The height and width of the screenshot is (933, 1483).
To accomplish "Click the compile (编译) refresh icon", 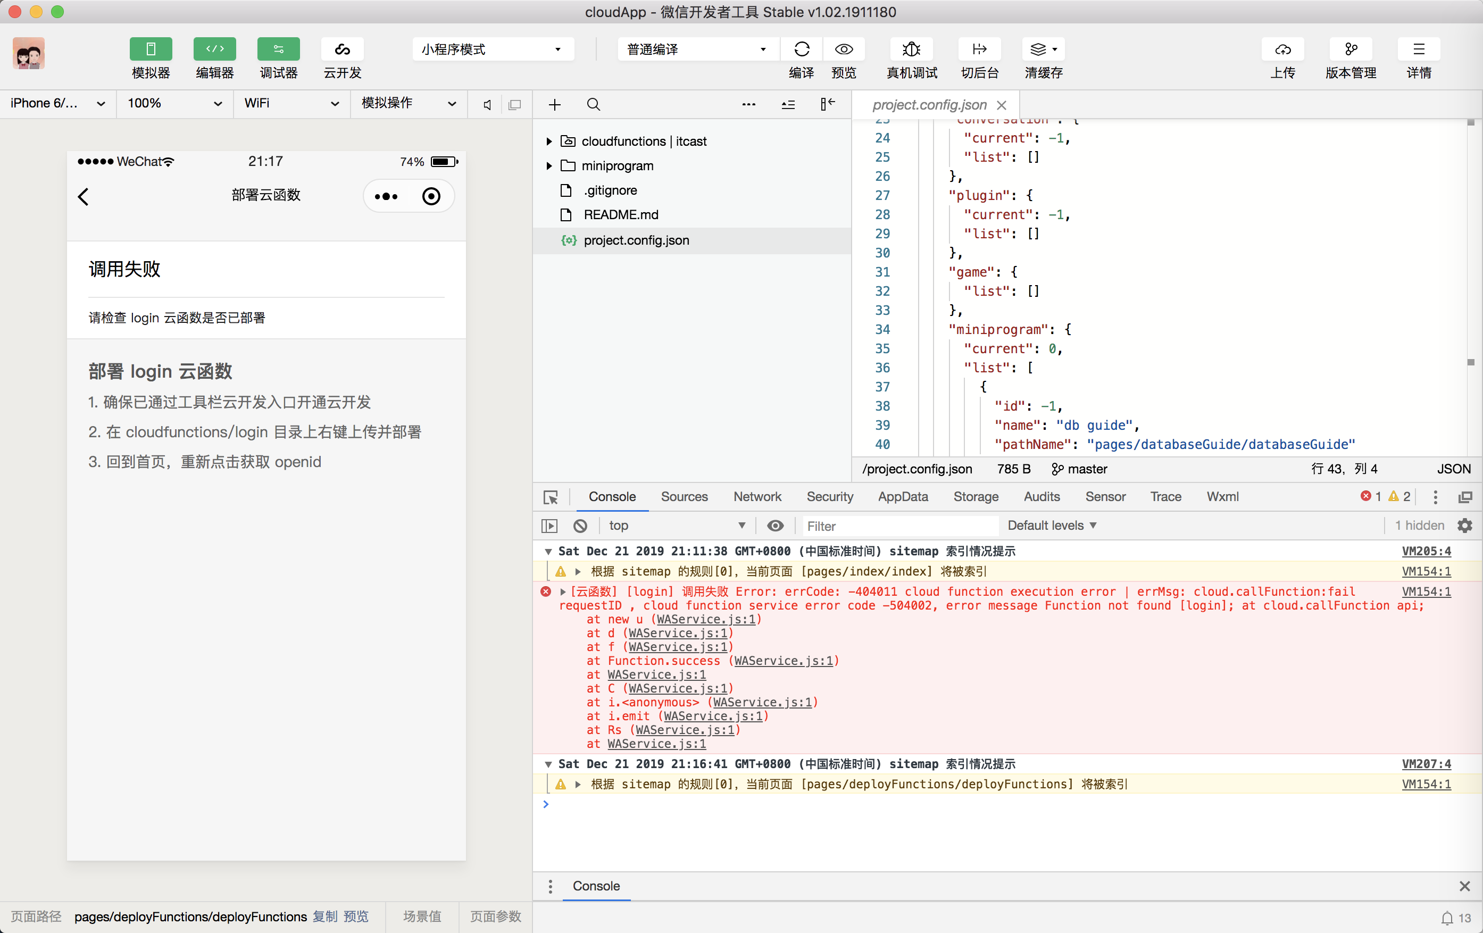I will [801, 49].
